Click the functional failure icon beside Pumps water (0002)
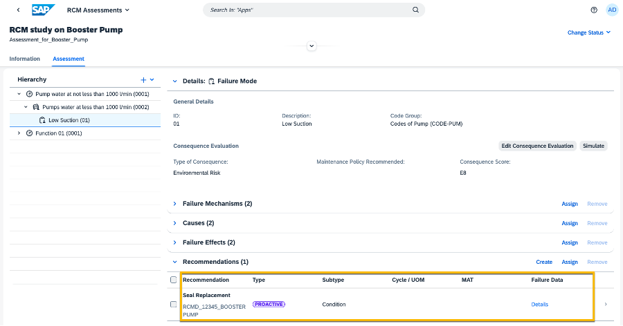 point(36,107)
